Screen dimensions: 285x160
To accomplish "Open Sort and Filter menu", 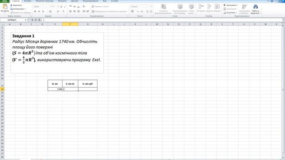I will pyautogui.click(x=244, y=9).
